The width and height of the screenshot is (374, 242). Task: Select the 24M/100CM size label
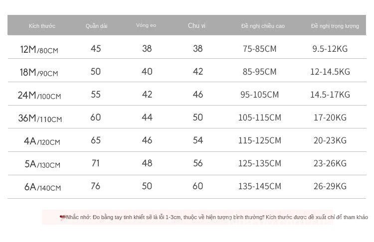(39, 96)
